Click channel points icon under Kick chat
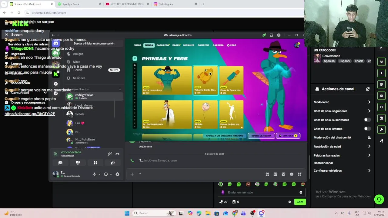The width and height of the screenshot is (388, 218). (223, 202)
